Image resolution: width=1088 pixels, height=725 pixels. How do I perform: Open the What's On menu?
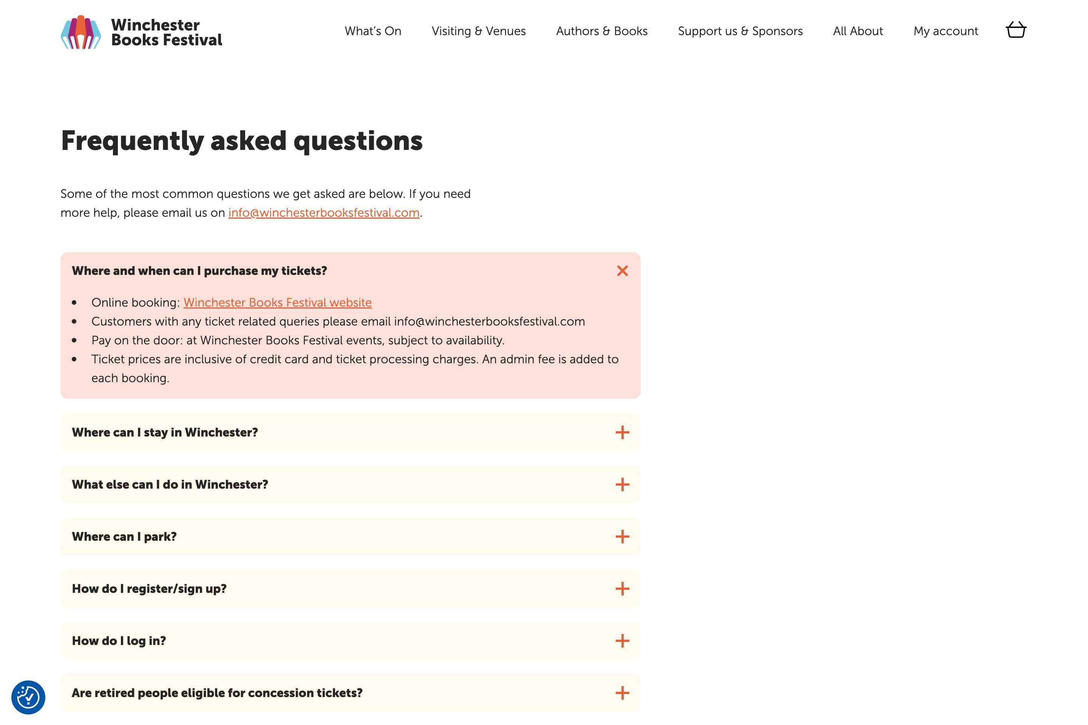pos(373,31)
